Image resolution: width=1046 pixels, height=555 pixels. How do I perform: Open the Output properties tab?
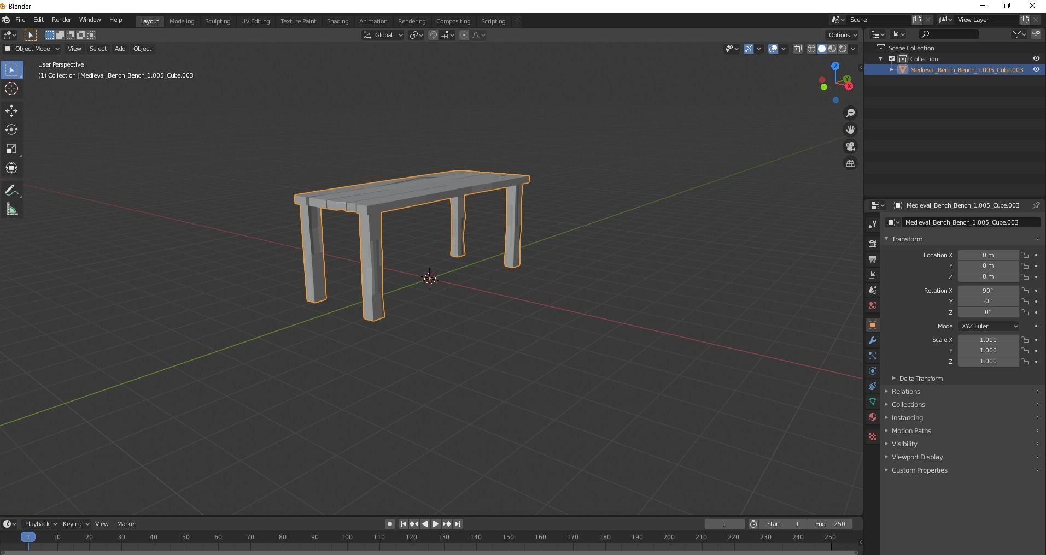tap(873, 259)
